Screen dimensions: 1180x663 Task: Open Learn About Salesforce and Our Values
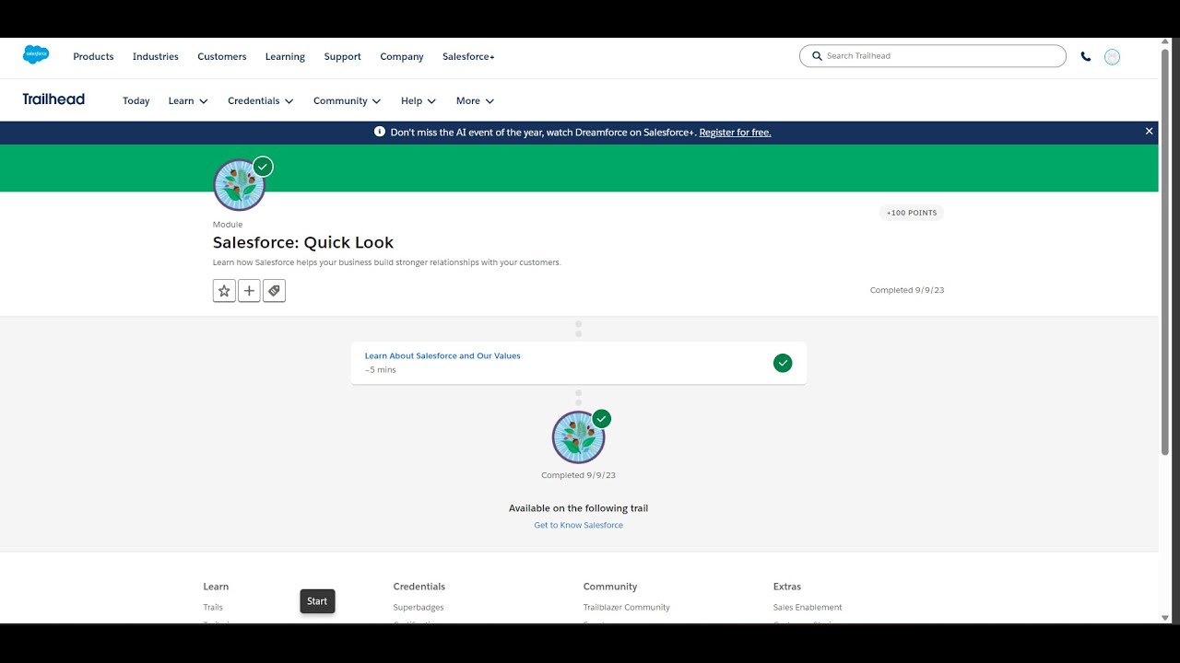[x=442, y=355]
